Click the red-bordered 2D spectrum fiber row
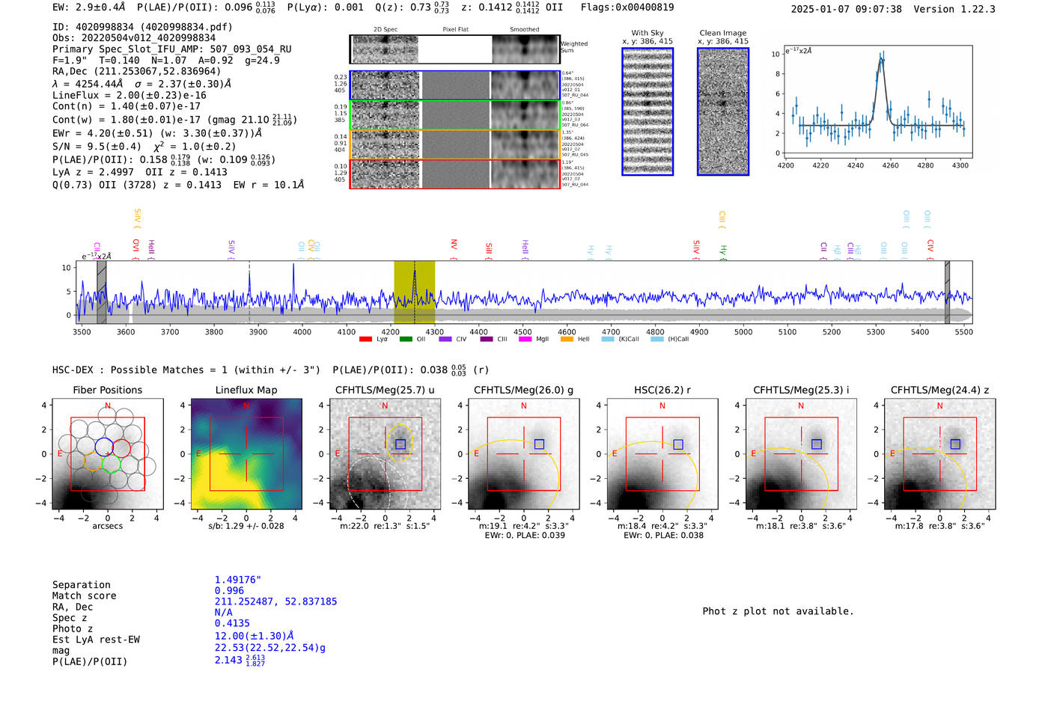This screenshot has width=1048, height=713. (x=455, y=174)
